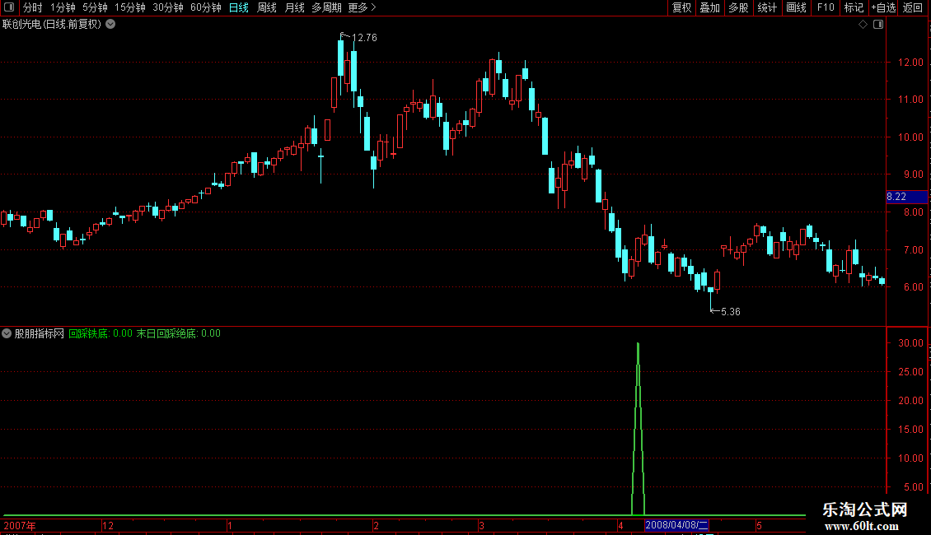Select the 30分钟 period
931x535 pixels.
coord(168,7)
